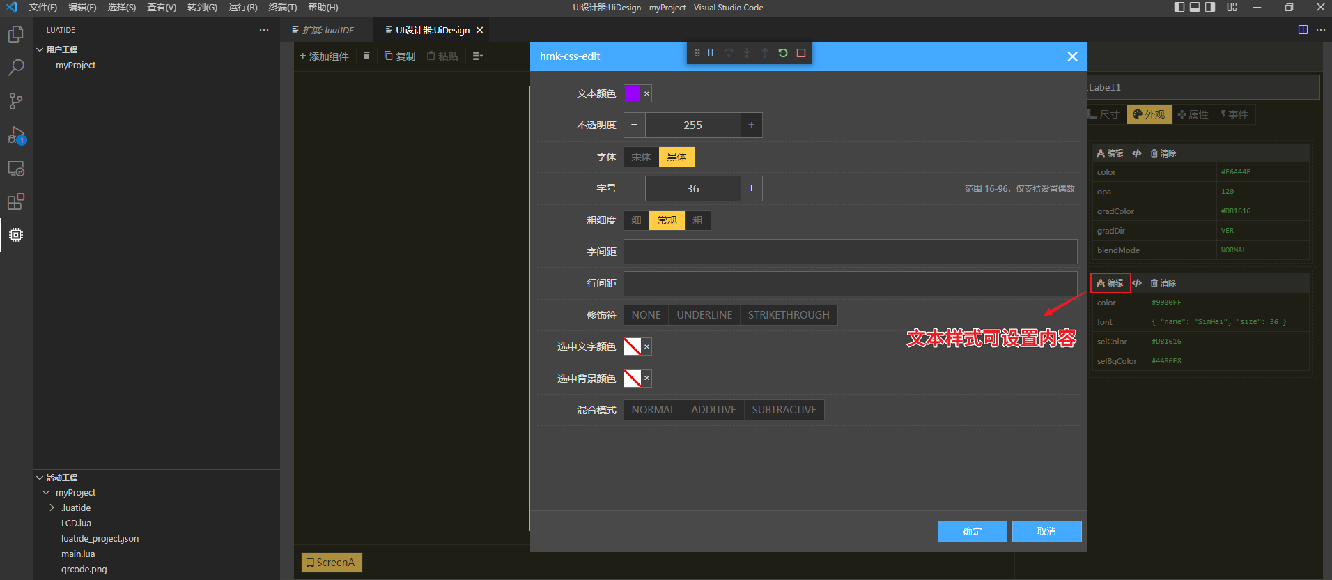Open the Run and Debug view
The image size is (1332, 580).
pyautogui.click(x=16, y=135)
